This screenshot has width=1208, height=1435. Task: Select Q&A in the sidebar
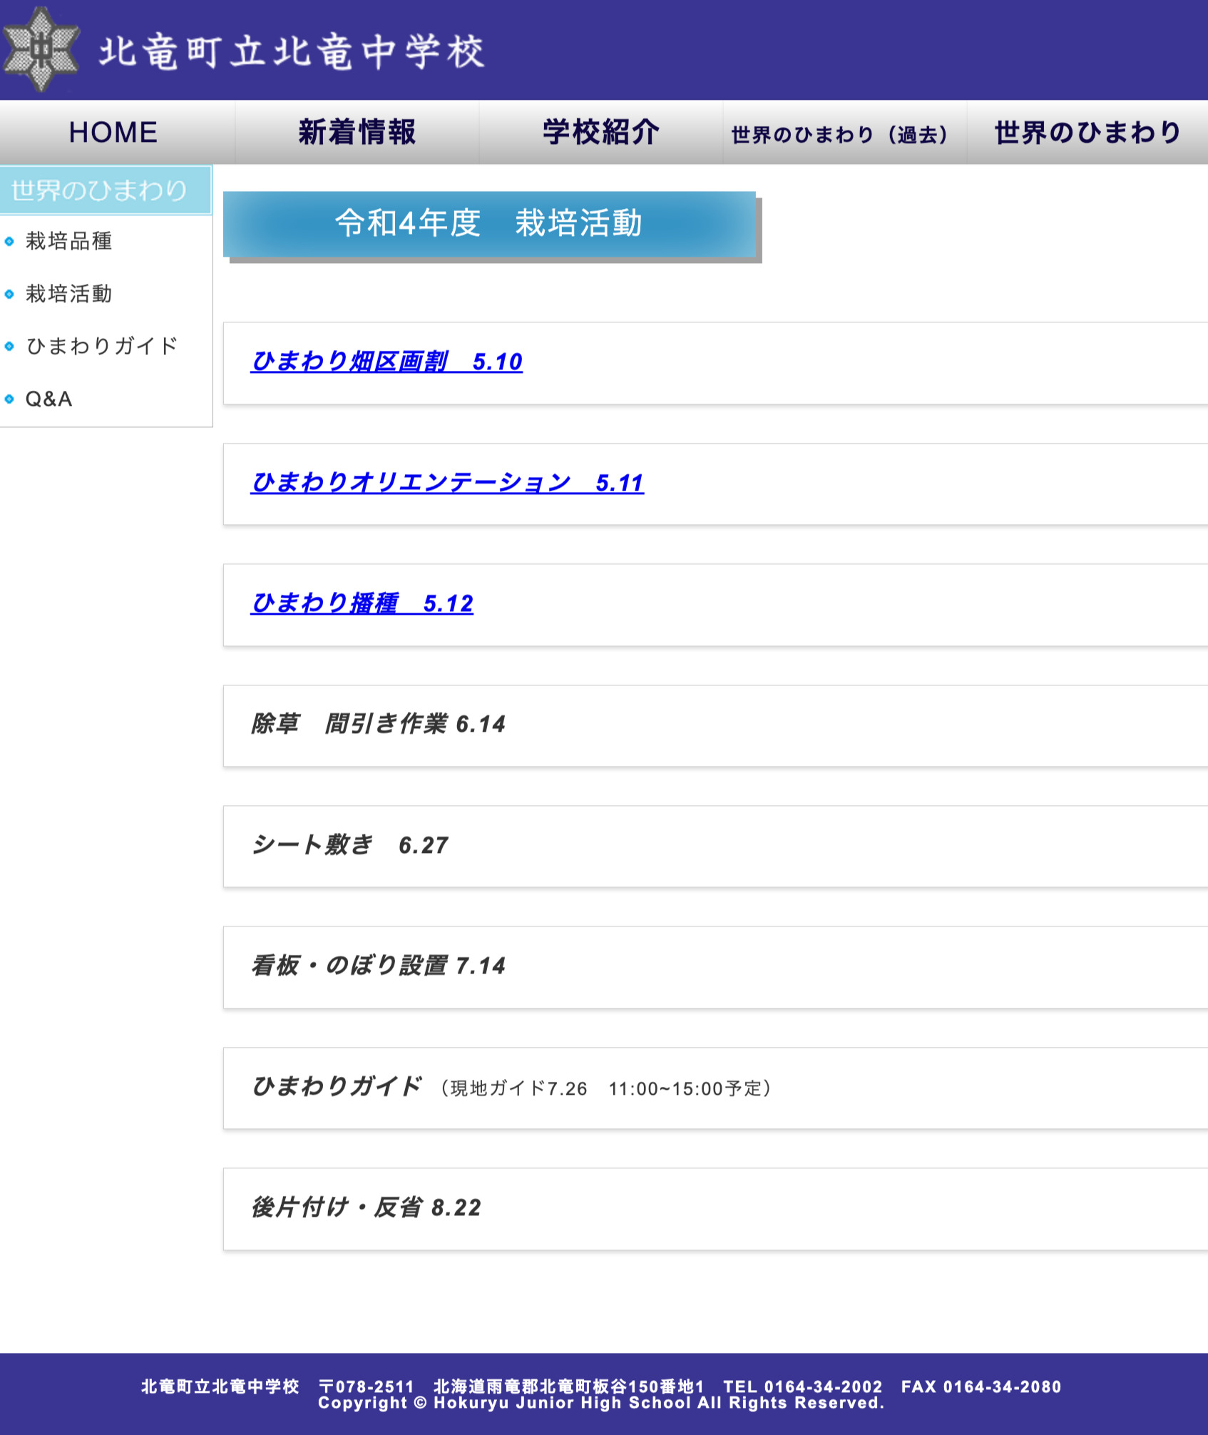click(48, 399)
